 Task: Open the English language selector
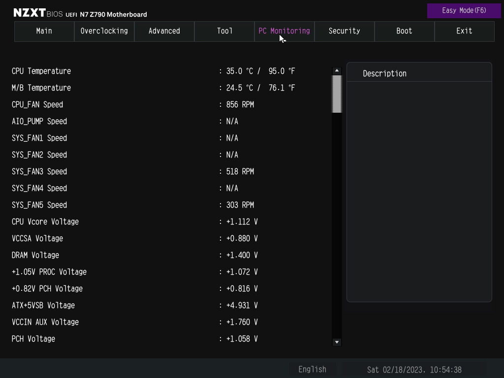pyautogui.click(x=312, y=369)
